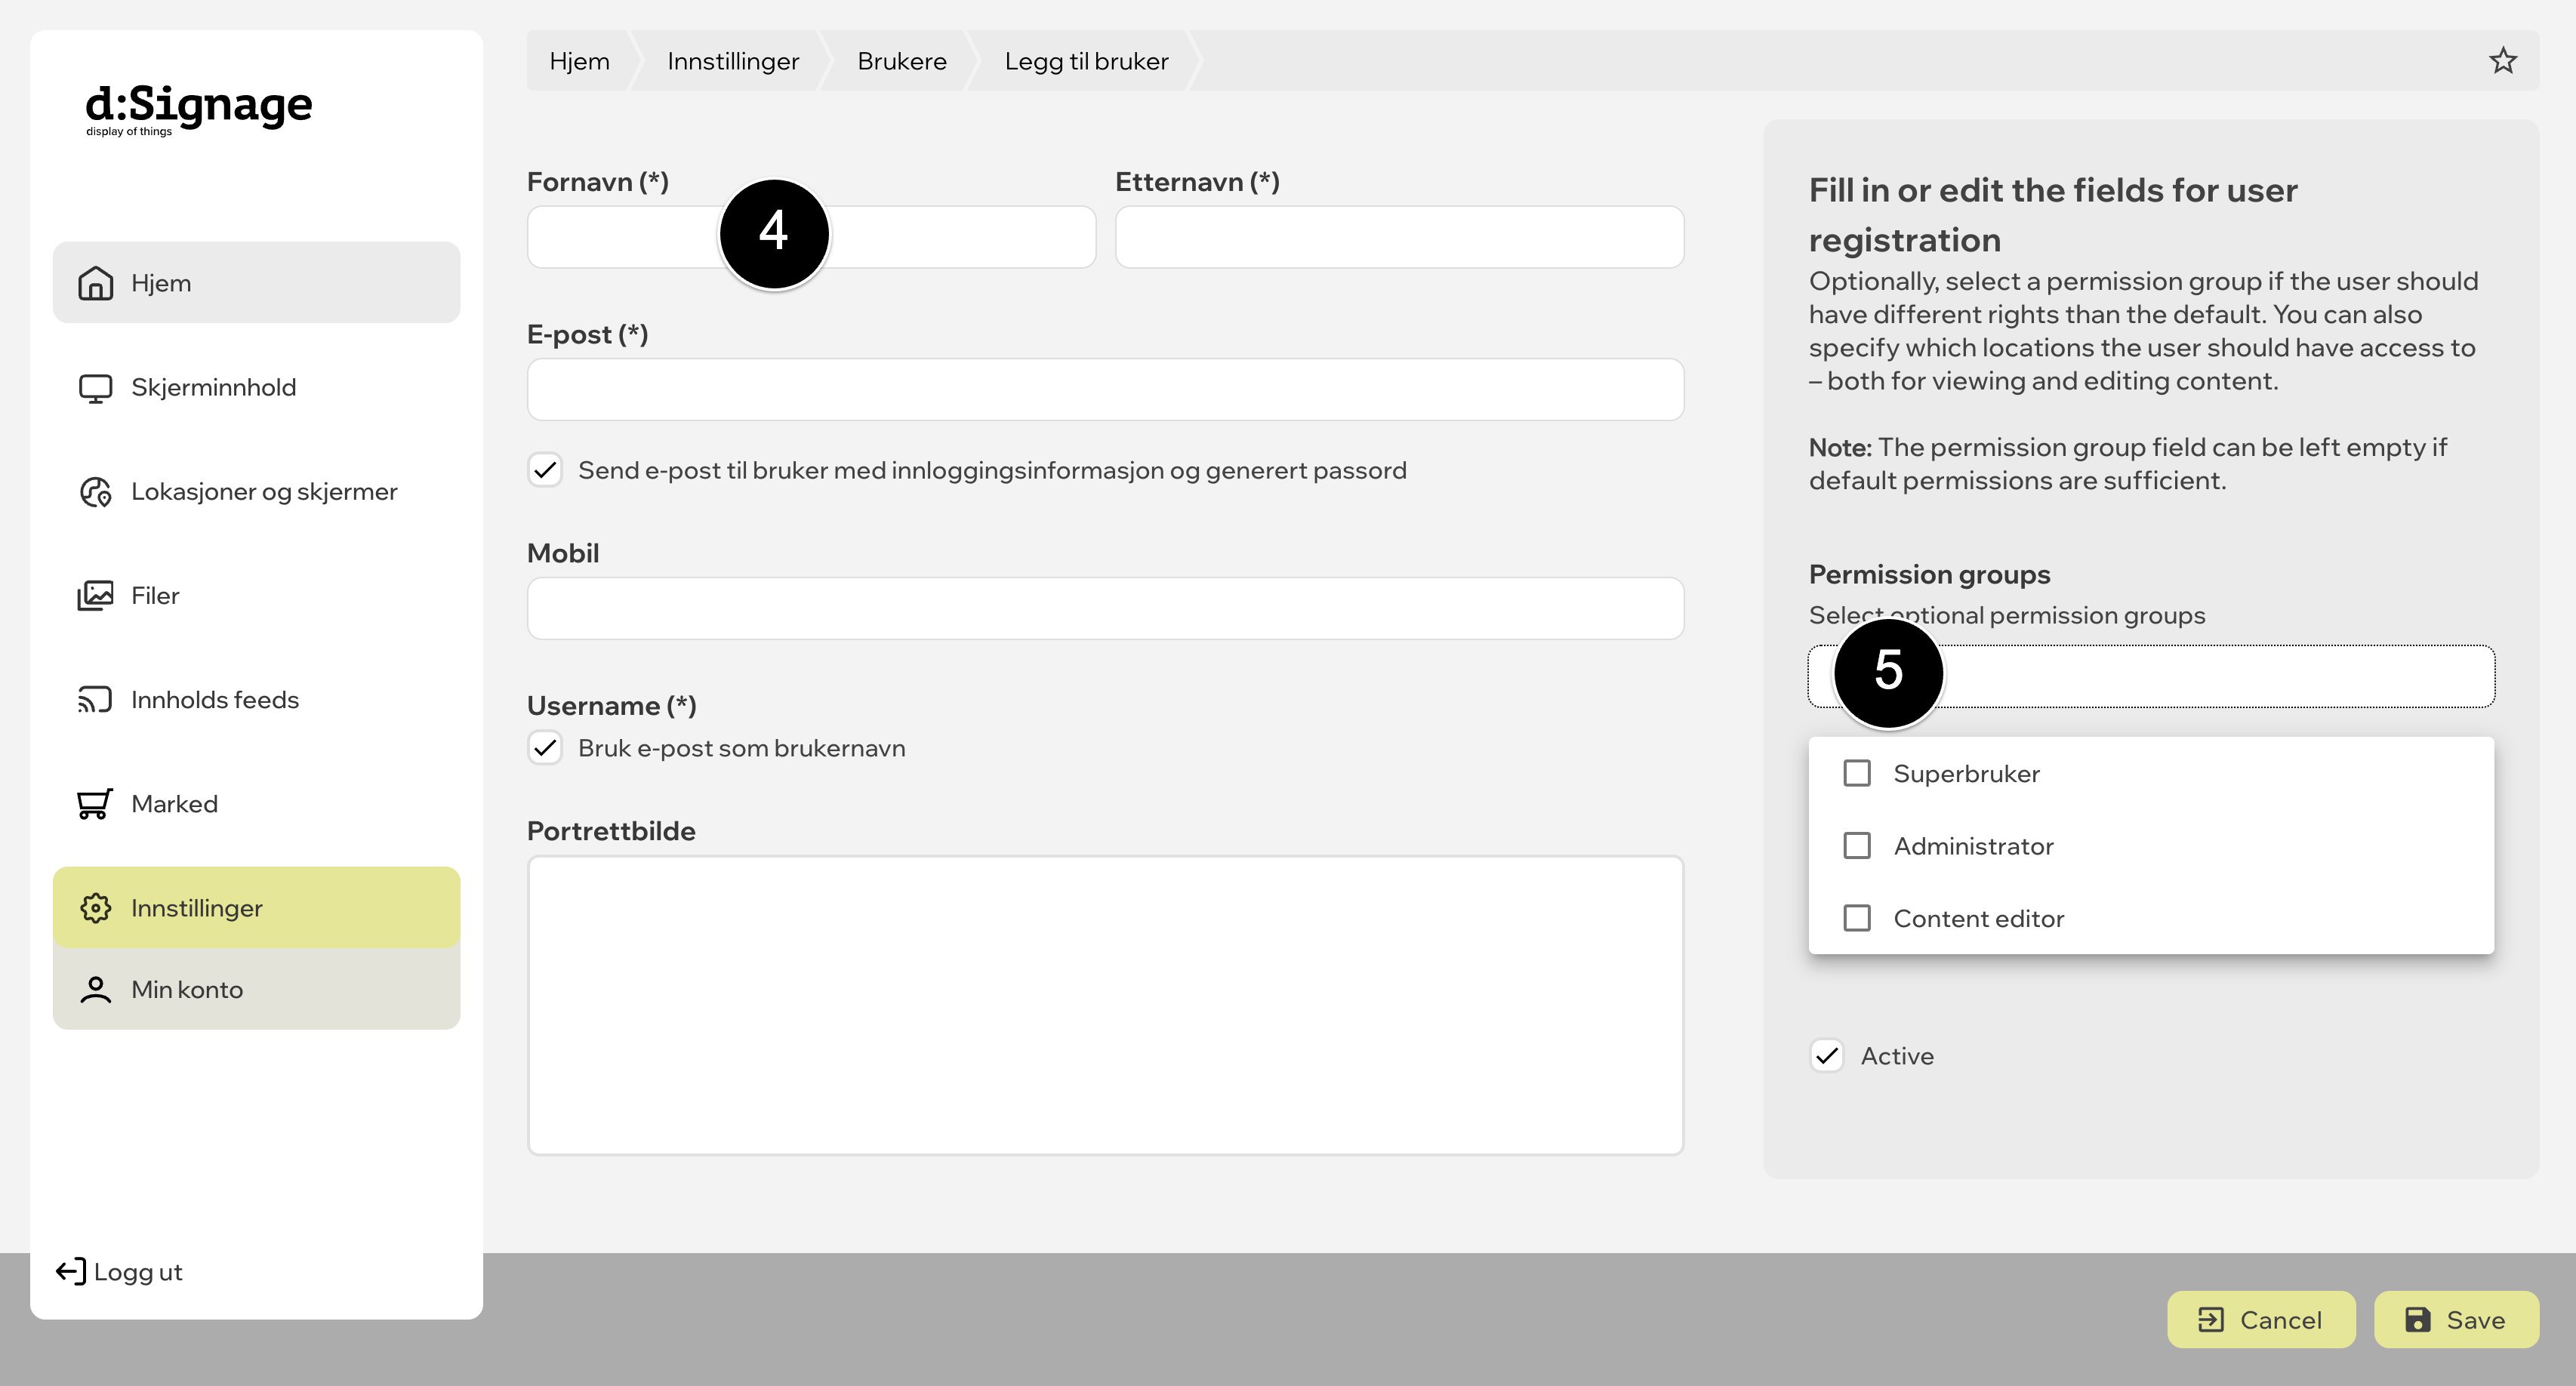Click the exit icon on Cancel
This screenshot has height=1386, width=2576.
(2210, 1320)
